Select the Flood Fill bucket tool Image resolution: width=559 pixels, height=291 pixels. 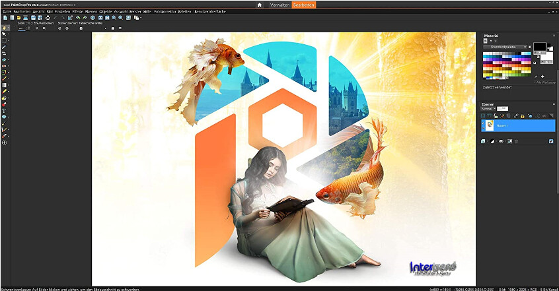pyautogui.click(x=4, y=98)
